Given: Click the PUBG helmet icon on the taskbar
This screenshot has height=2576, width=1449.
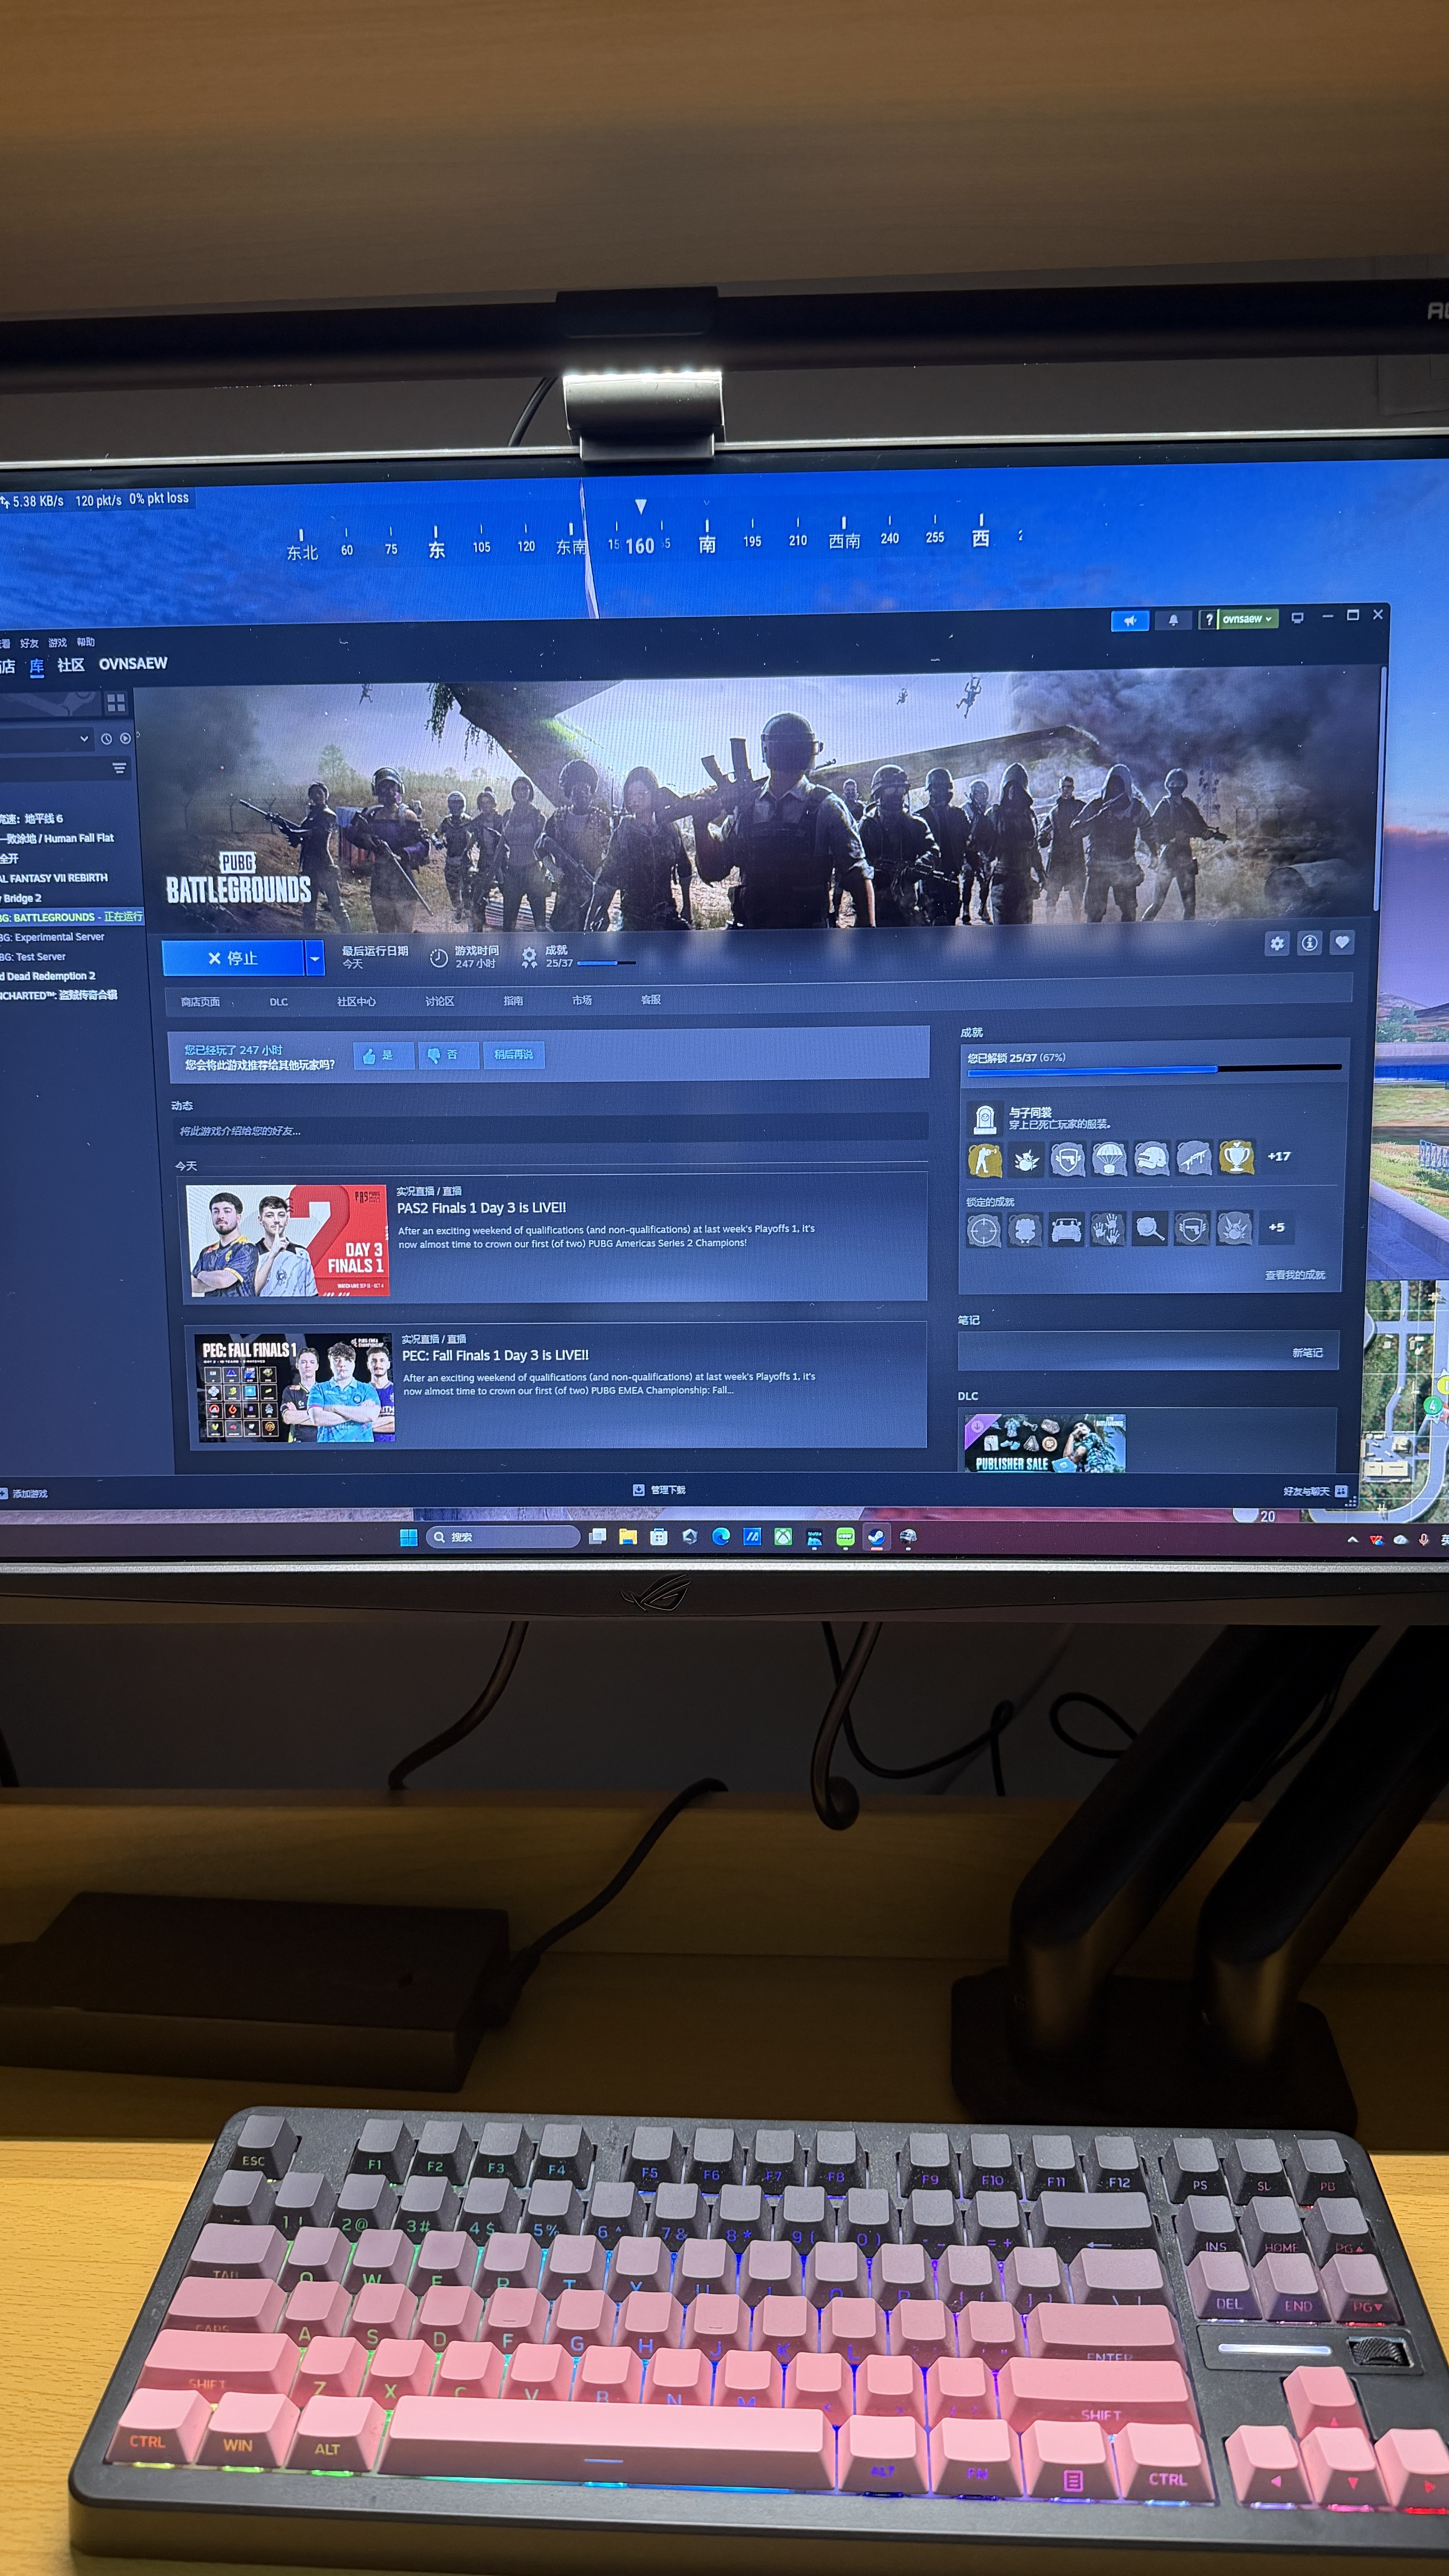Looking at the screenshot, I should 908,1537.
